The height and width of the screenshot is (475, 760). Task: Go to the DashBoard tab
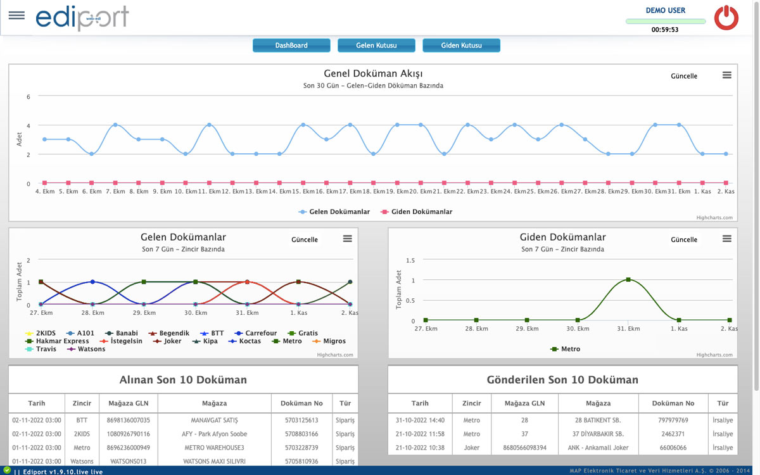[291, 46]
